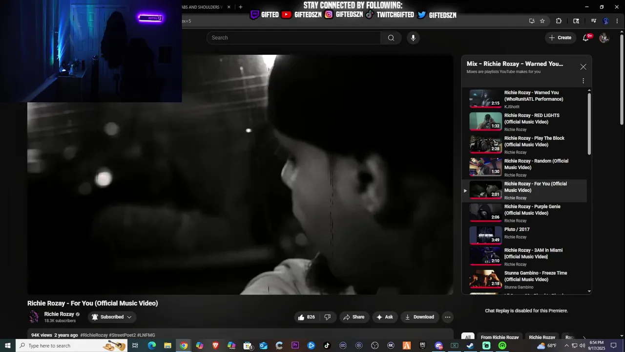Play Stunna Gambino - Freeze Time in playlist

[524, 280]
